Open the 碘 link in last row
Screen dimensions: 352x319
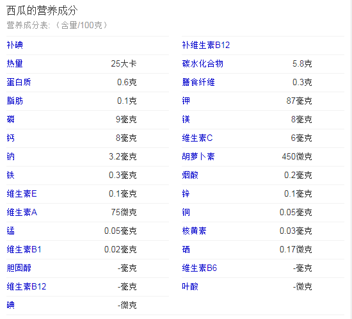click(x=10, y=306)
